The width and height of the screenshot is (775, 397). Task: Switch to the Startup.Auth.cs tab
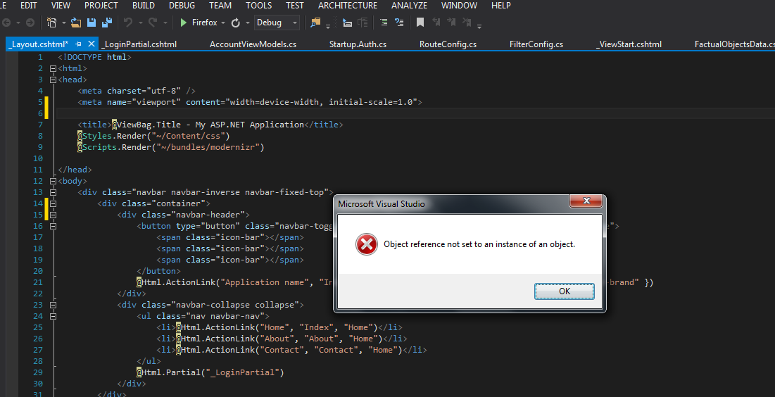tap(358, 44)
